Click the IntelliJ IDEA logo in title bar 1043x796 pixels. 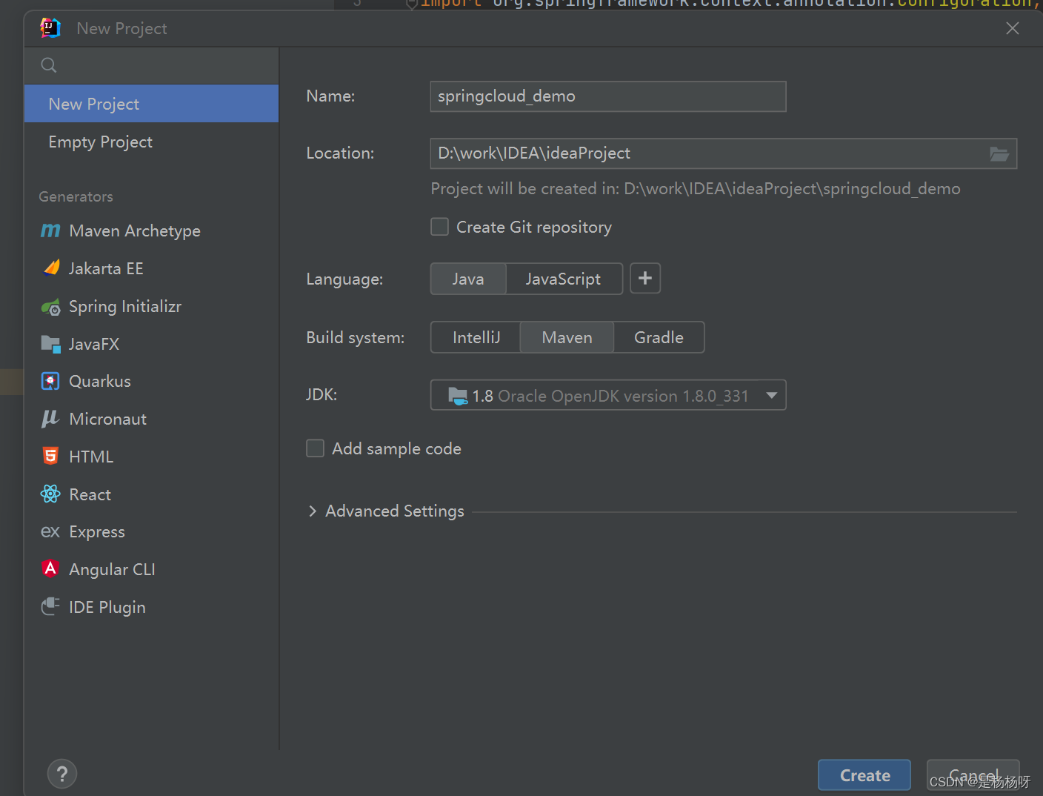50,28
